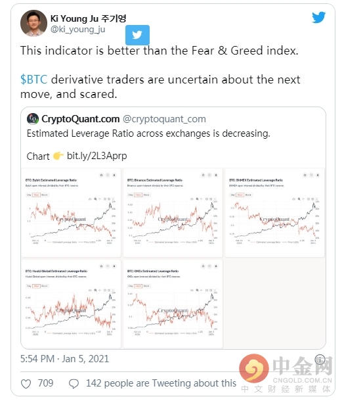This screenshot has height=401, width=342.
Task: Click the 5:54 PM Jan 5, 2021 timestamp
Action: pos(64,359)
